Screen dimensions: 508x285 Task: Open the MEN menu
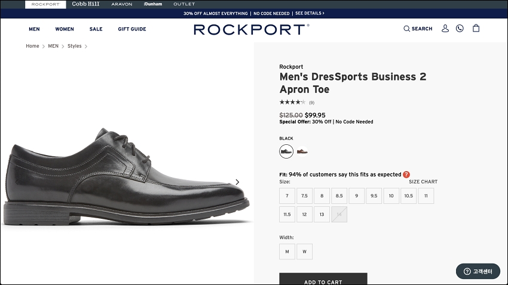point(34,29)
